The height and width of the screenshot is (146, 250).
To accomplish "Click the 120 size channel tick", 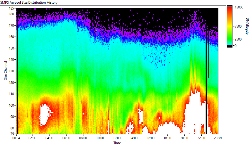I will [12, 83].
